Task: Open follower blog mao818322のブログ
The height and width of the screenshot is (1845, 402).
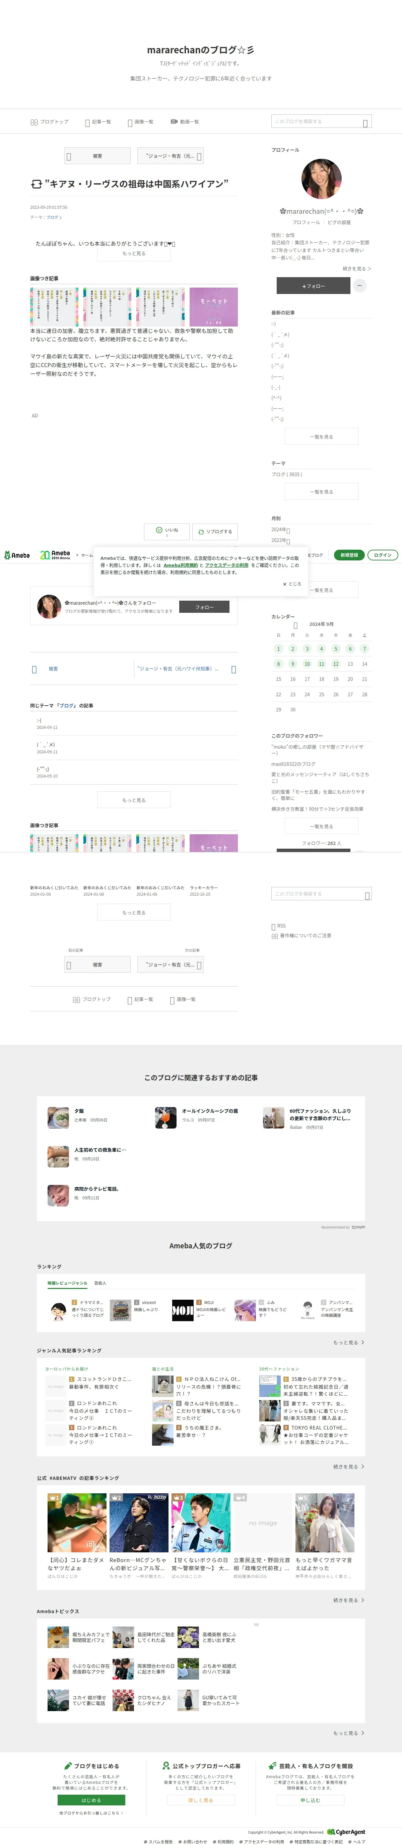Action: coord(293,763)
